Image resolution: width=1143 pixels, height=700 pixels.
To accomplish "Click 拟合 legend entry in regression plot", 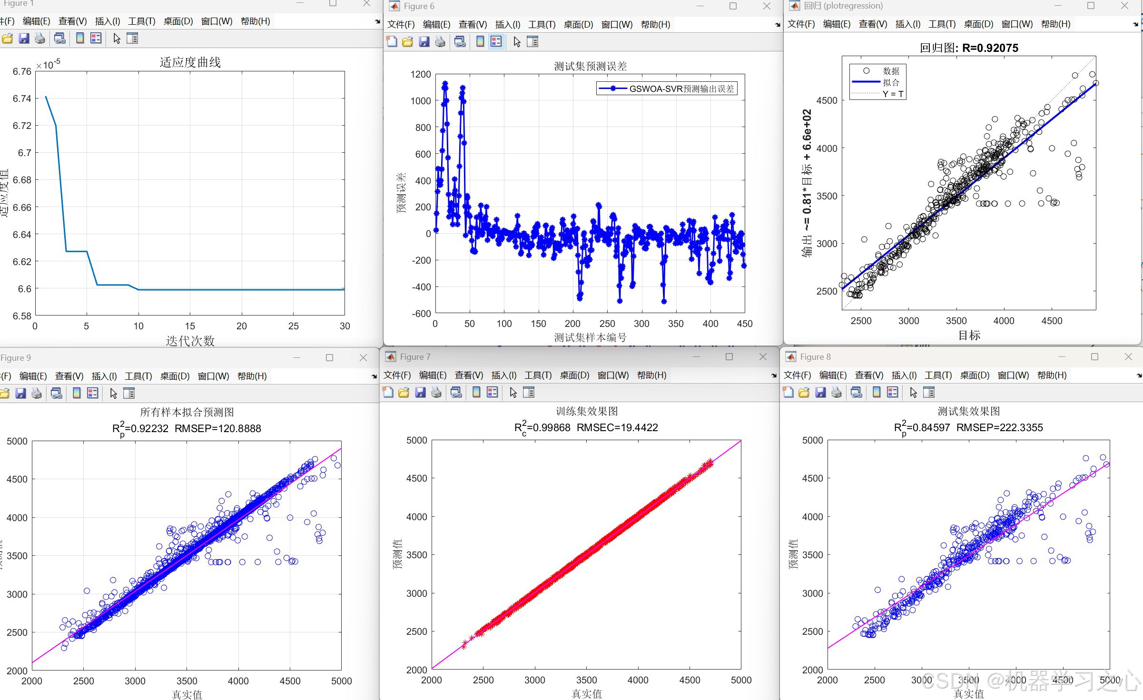I will point(891,82).
